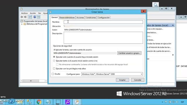Click the Aceptar button
Image resolution: width=187 pixels, height=105 pixels.
click(122, 80)
